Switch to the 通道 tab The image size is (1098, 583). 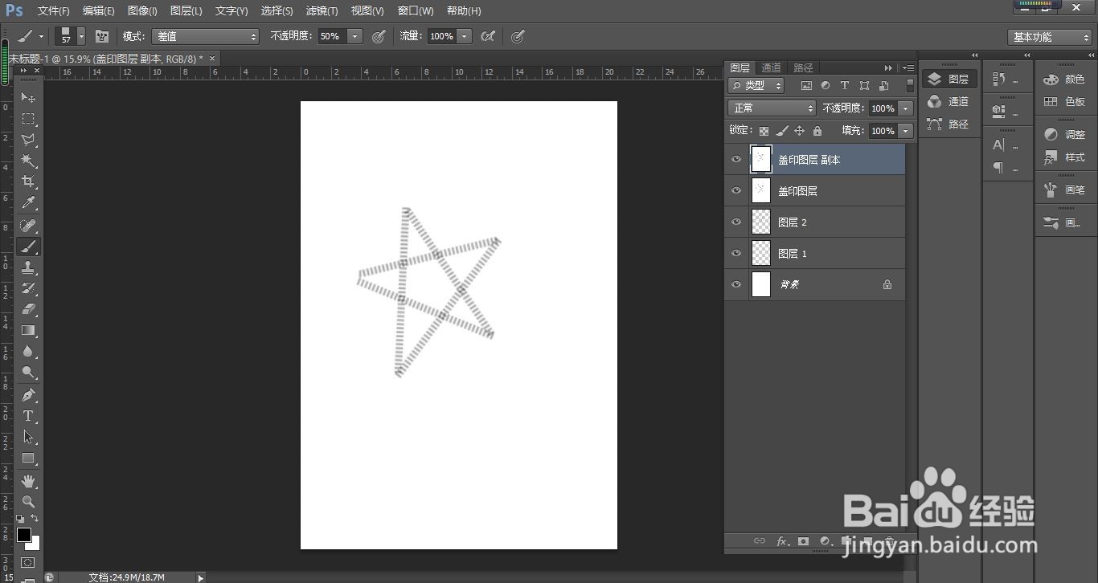coord(771,67)
